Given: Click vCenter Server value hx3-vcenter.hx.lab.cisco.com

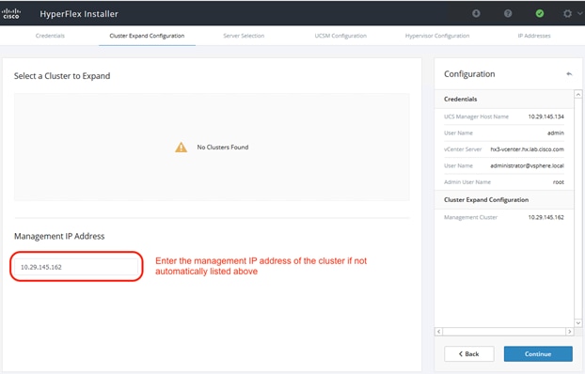Looking at the screenshot, I should click(527, 149).
